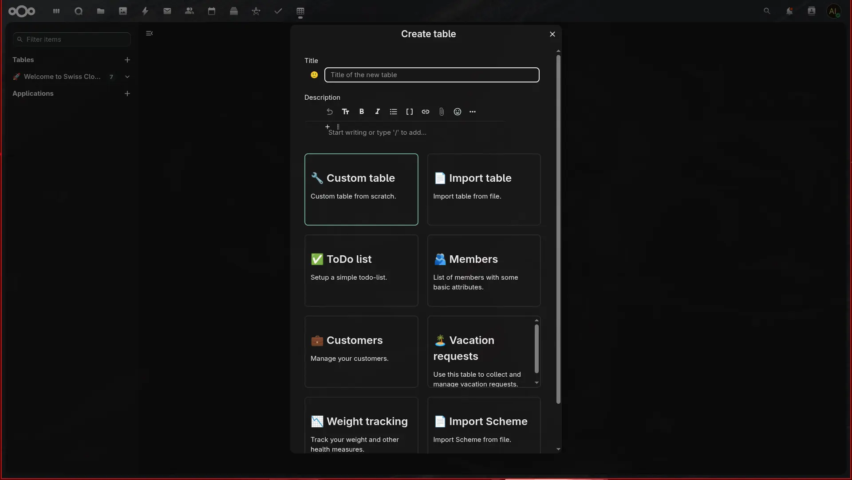Viewport: 852px width, 480px height.
Task: Select the ToDo list template
Action: coord(361,270)
